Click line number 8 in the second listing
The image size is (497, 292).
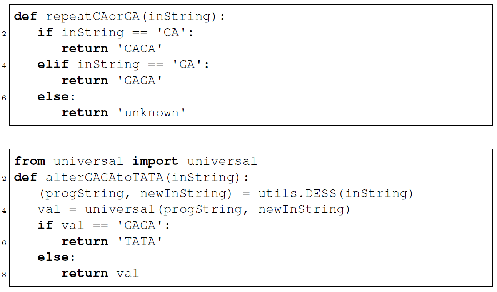tap(4, 274)
